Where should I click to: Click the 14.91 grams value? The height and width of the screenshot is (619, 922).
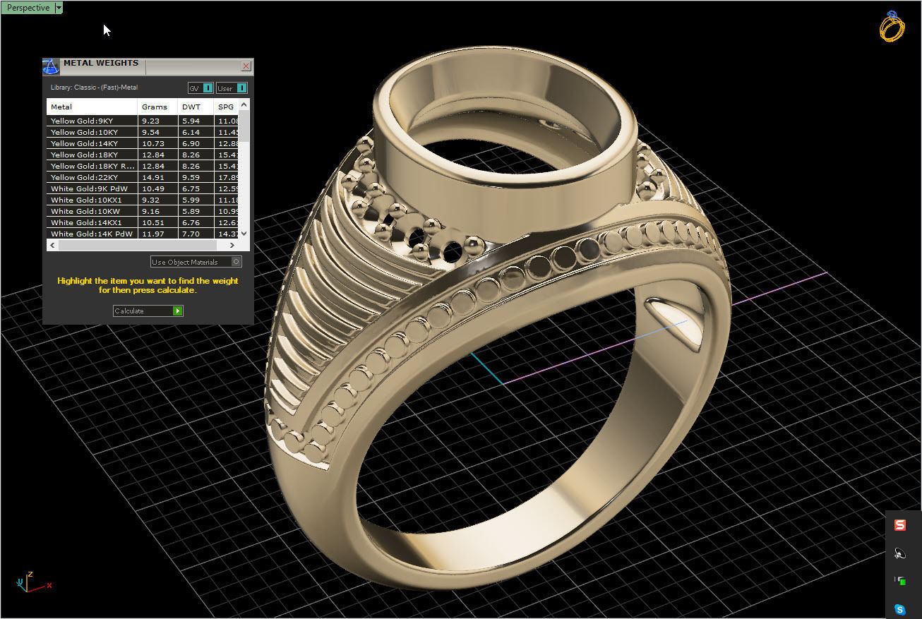point(152,177)
